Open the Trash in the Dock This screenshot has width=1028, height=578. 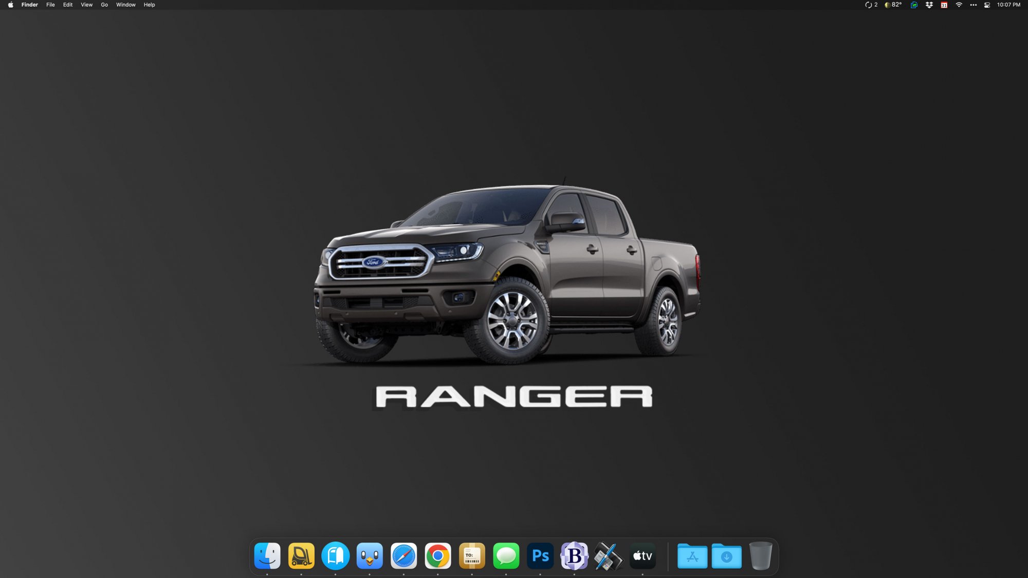[x=761, y=556]
